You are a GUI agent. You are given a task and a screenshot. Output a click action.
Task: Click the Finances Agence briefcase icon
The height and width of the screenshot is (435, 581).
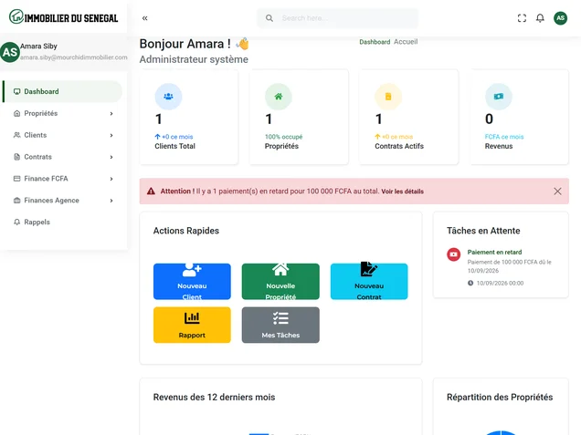(x=16, y=201)
